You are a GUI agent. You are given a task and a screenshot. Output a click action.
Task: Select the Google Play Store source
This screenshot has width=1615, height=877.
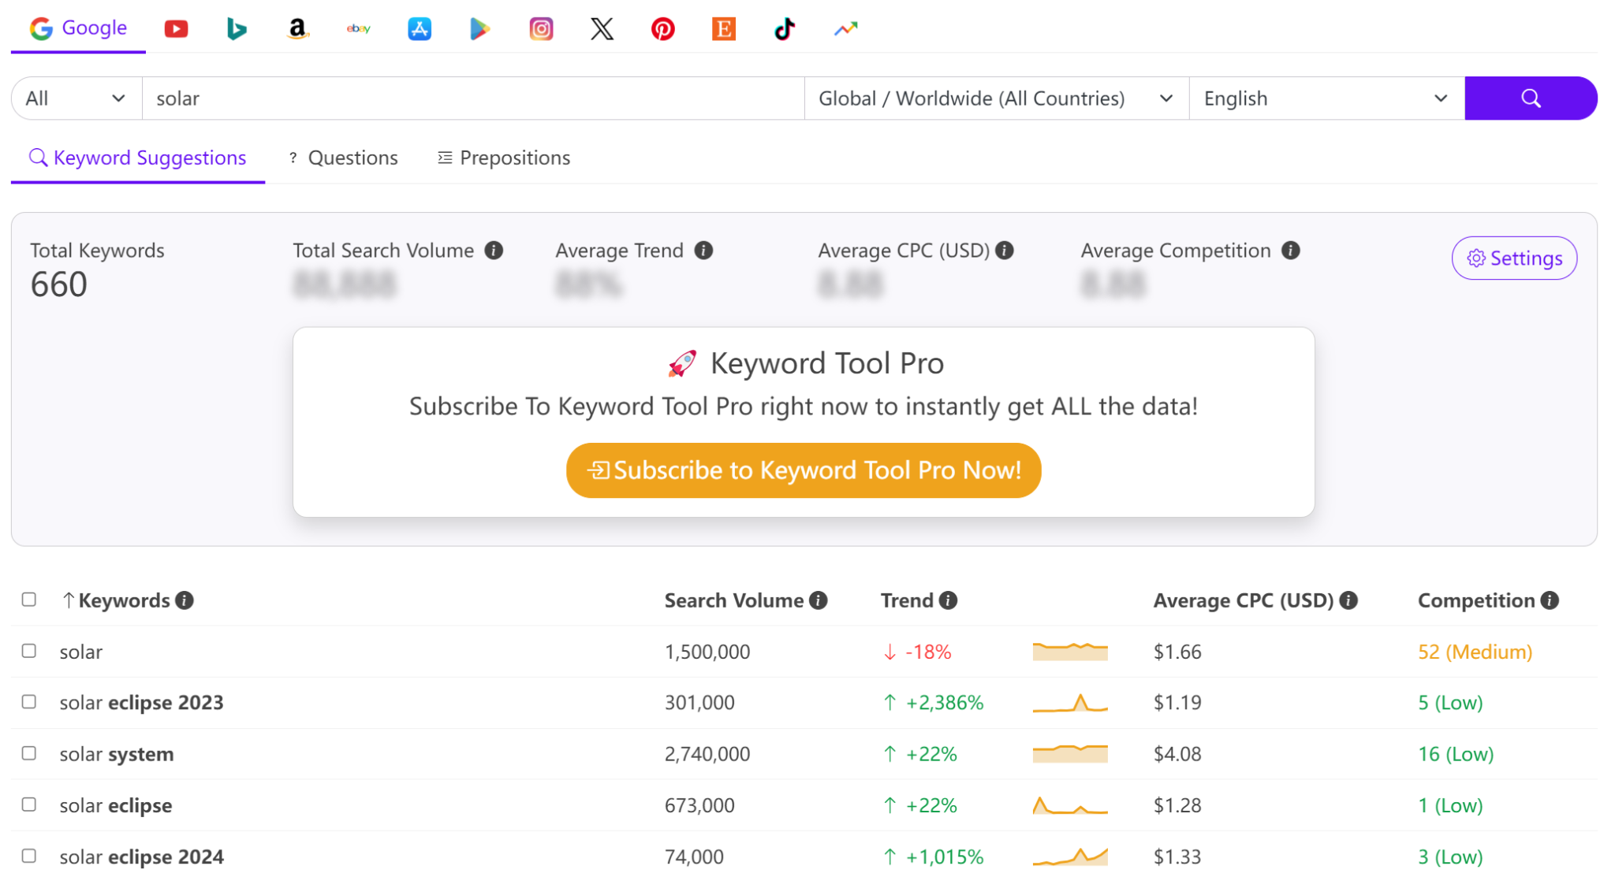point(480,29)
